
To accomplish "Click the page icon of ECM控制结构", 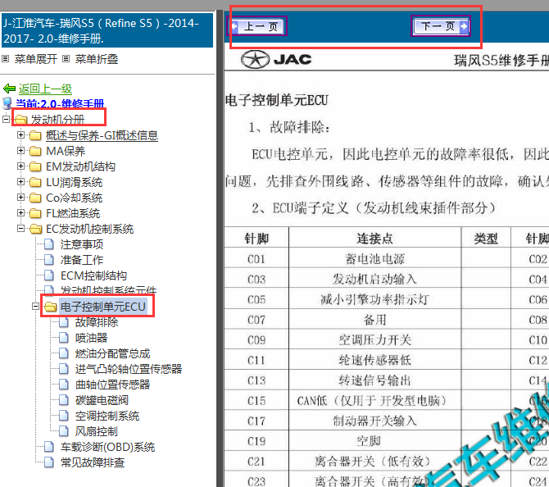I will (x=49, y=275).
